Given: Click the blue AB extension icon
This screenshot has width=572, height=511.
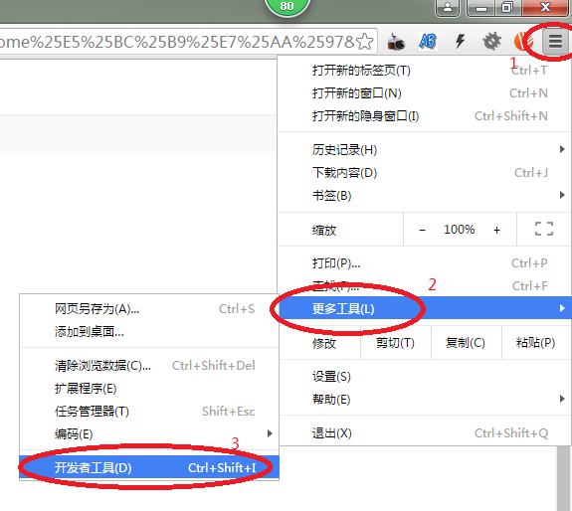Looking at the screenshot, I should [x=428, y=41].
